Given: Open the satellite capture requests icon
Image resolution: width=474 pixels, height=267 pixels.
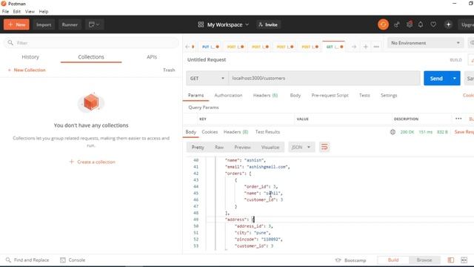Looking at the screenshot, I should click(x=397, y=24).
